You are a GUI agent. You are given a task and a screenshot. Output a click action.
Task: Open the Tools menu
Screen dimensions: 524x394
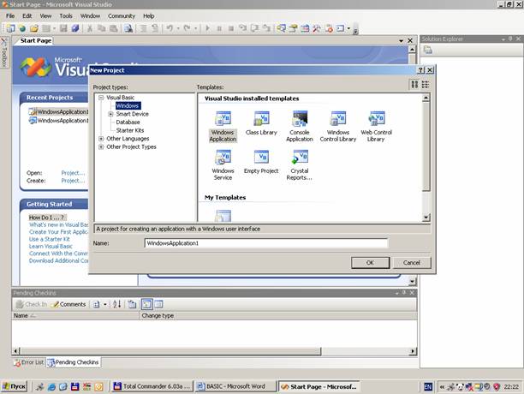66,16
